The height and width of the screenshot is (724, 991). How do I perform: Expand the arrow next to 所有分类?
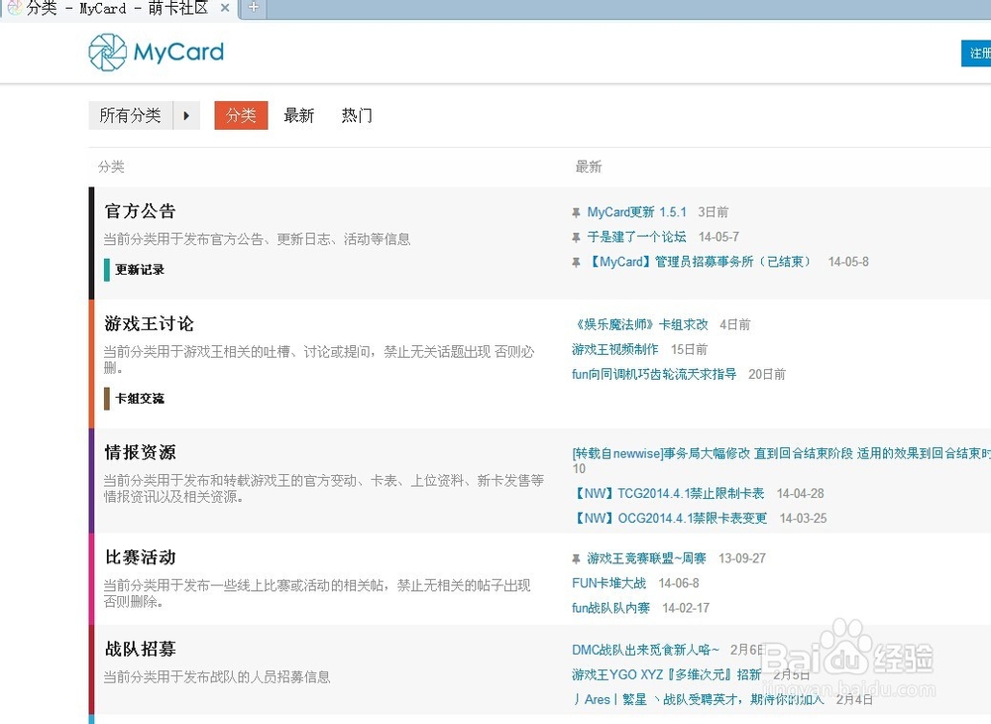tap(186, 115)
